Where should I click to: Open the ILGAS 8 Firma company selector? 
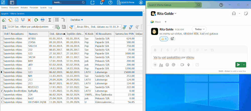[126, 3]
